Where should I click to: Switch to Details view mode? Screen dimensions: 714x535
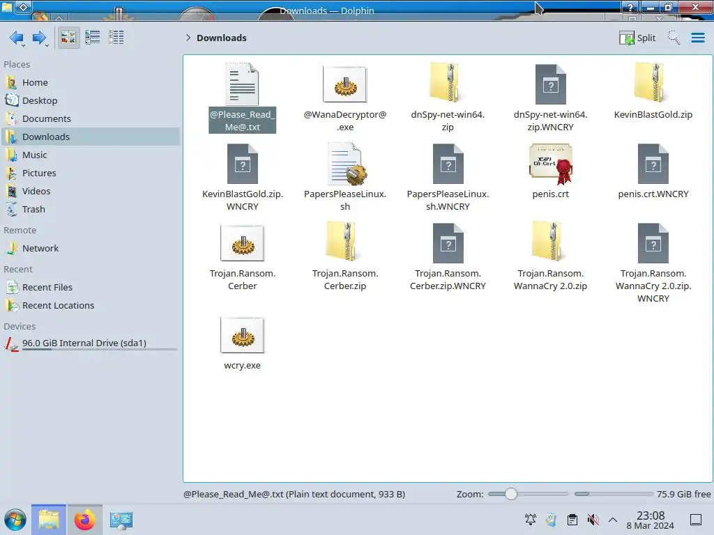pos(116,38)
